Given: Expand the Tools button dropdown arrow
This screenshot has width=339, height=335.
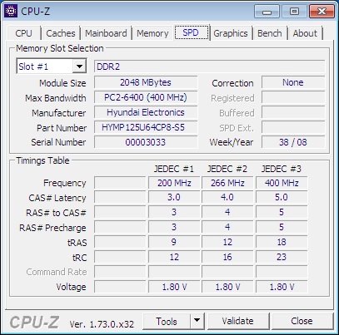Looking at the screenshot, I should click(197, 321).
